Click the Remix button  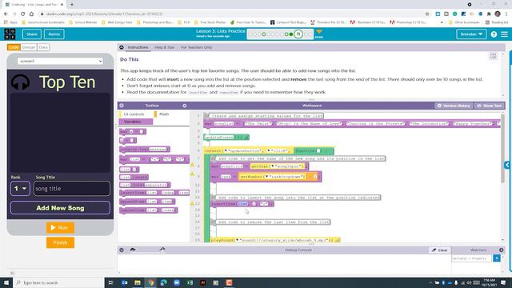(54, 34)
